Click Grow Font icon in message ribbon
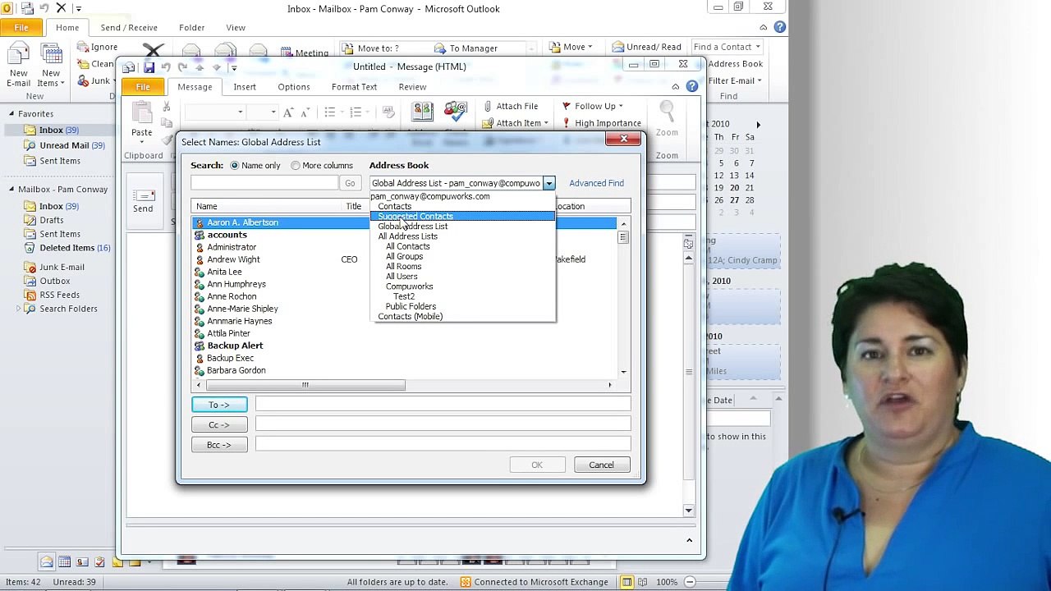The image size is (1051, 591). coord(288,112)
